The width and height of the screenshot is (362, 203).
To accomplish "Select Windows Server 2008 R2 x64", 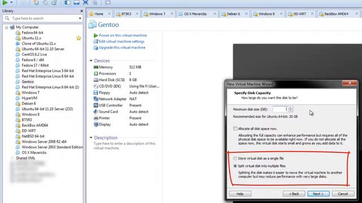I will pos(44,142).
